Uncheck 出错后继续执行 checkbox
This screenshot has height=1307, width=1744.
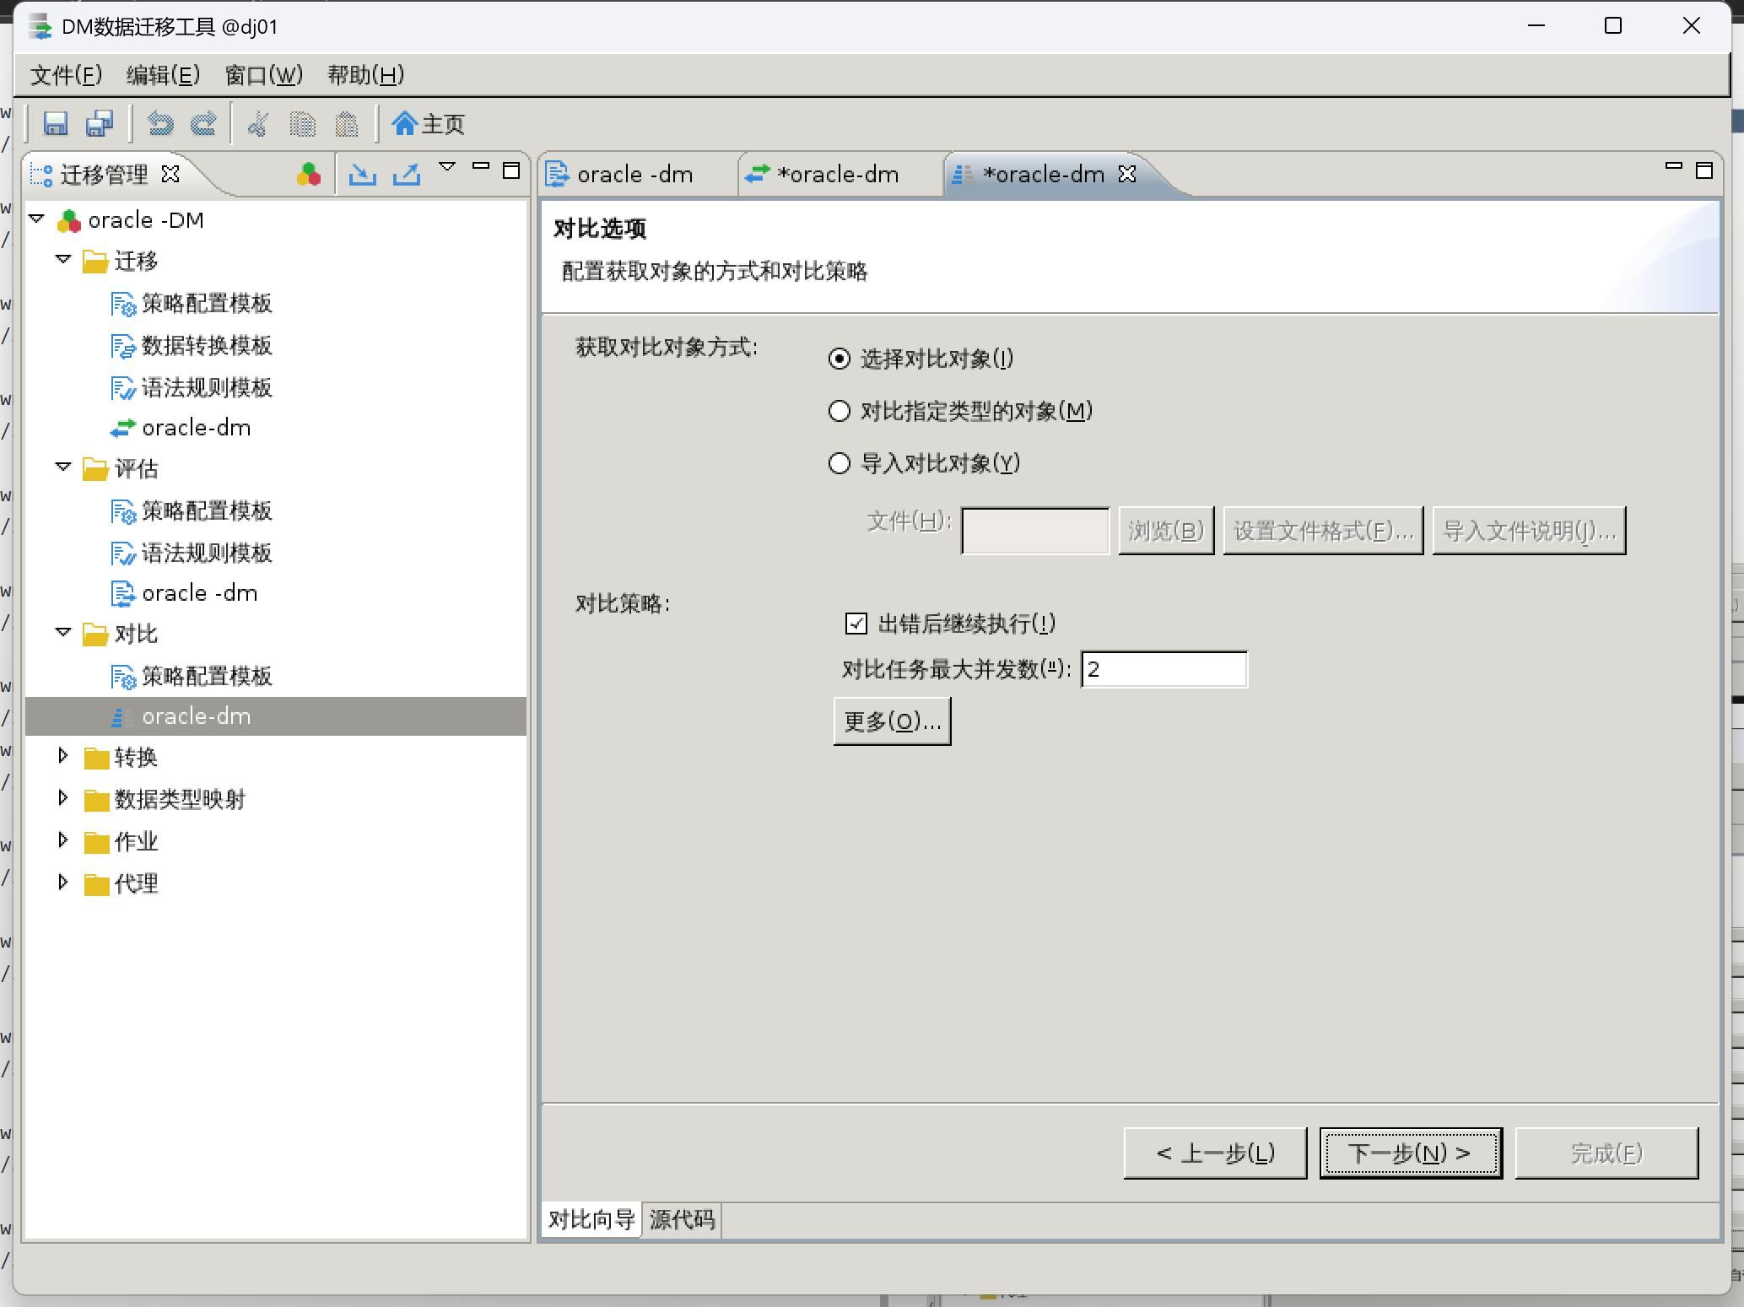tap(856, 624)
